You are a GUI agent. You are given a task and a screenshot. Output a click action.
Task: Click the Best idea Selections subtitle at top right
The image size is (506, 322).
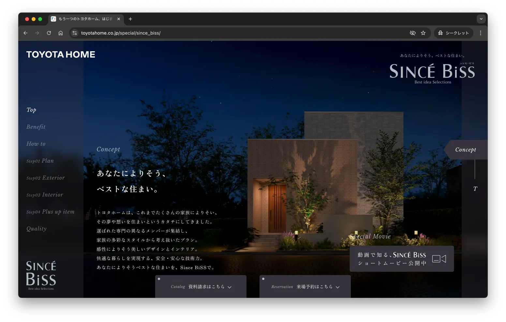pos(433,82)
